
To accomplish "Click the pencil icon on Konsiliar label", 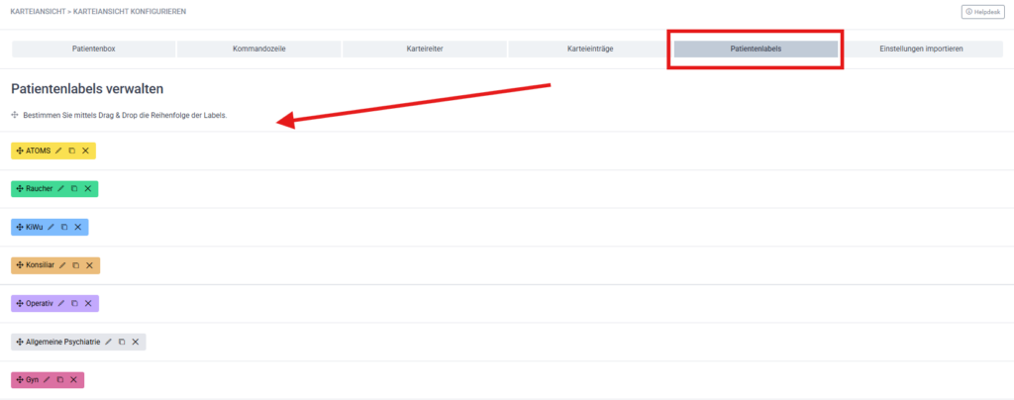I will coord(61,265).
